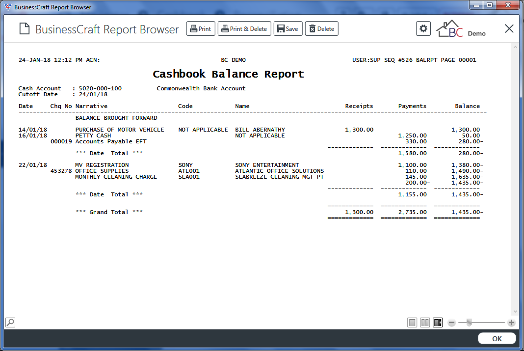Click the Balance column header
The height and width of the screenshot is (351, 524).
467,106
